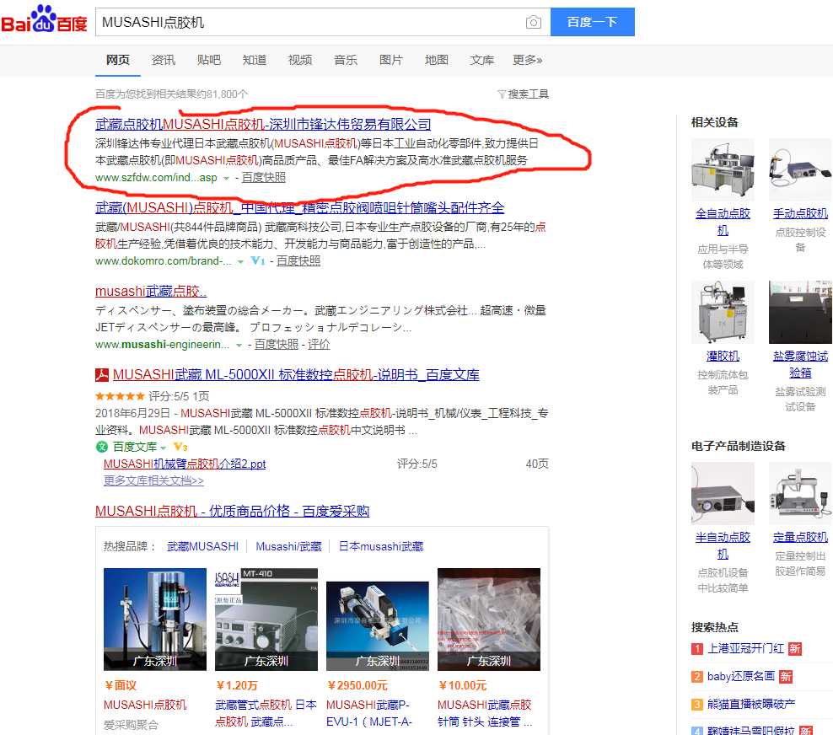Open the 贴吧 tab

[209, 60]
